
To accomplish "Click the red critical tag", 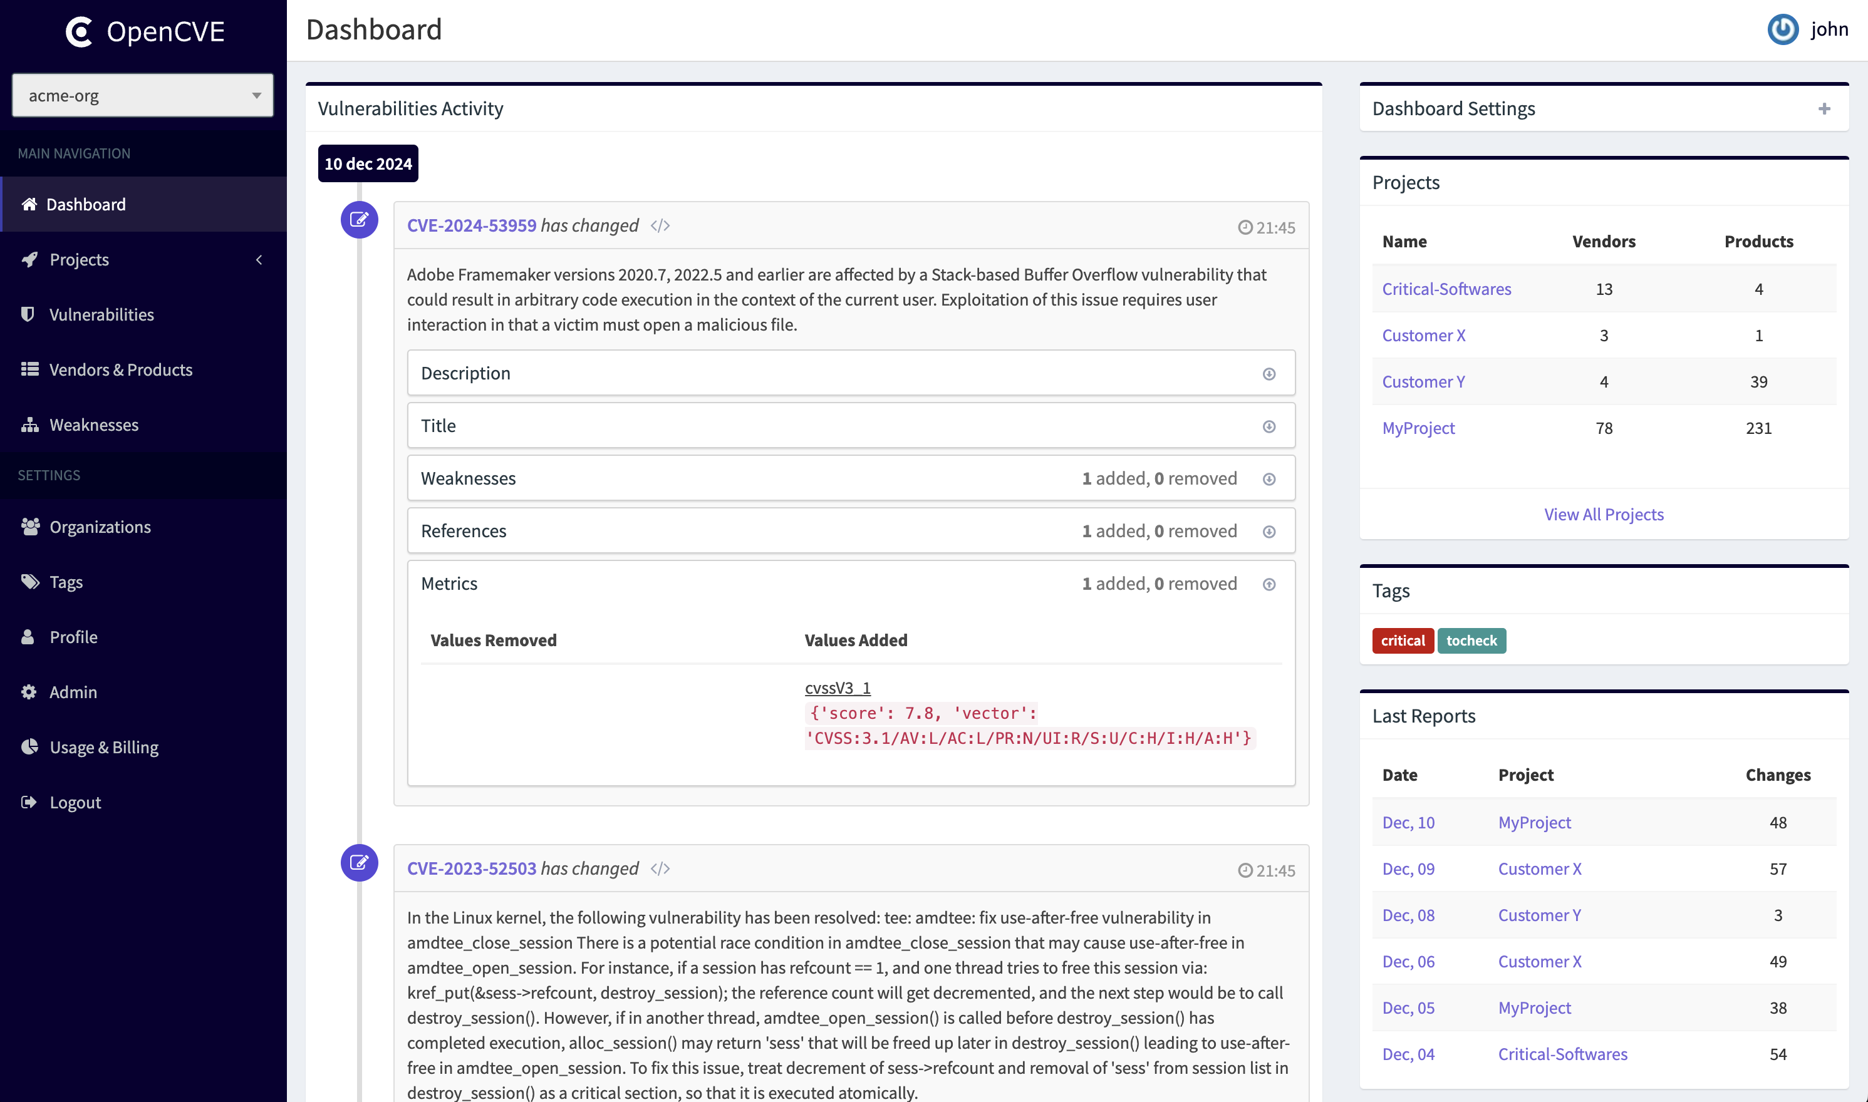I will (1403, 640).
